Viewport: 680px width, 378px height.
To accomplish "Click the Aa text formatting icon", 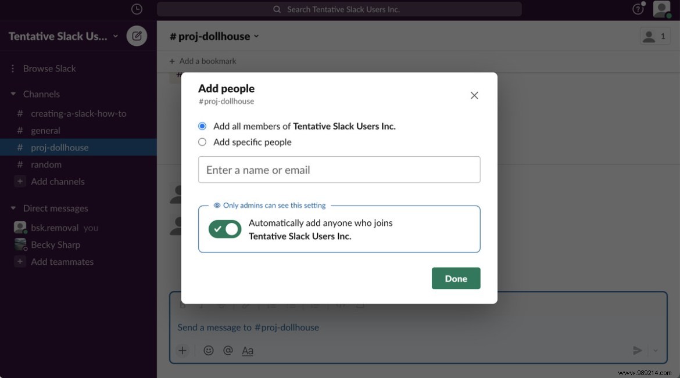I will click(x=247, y=350).
